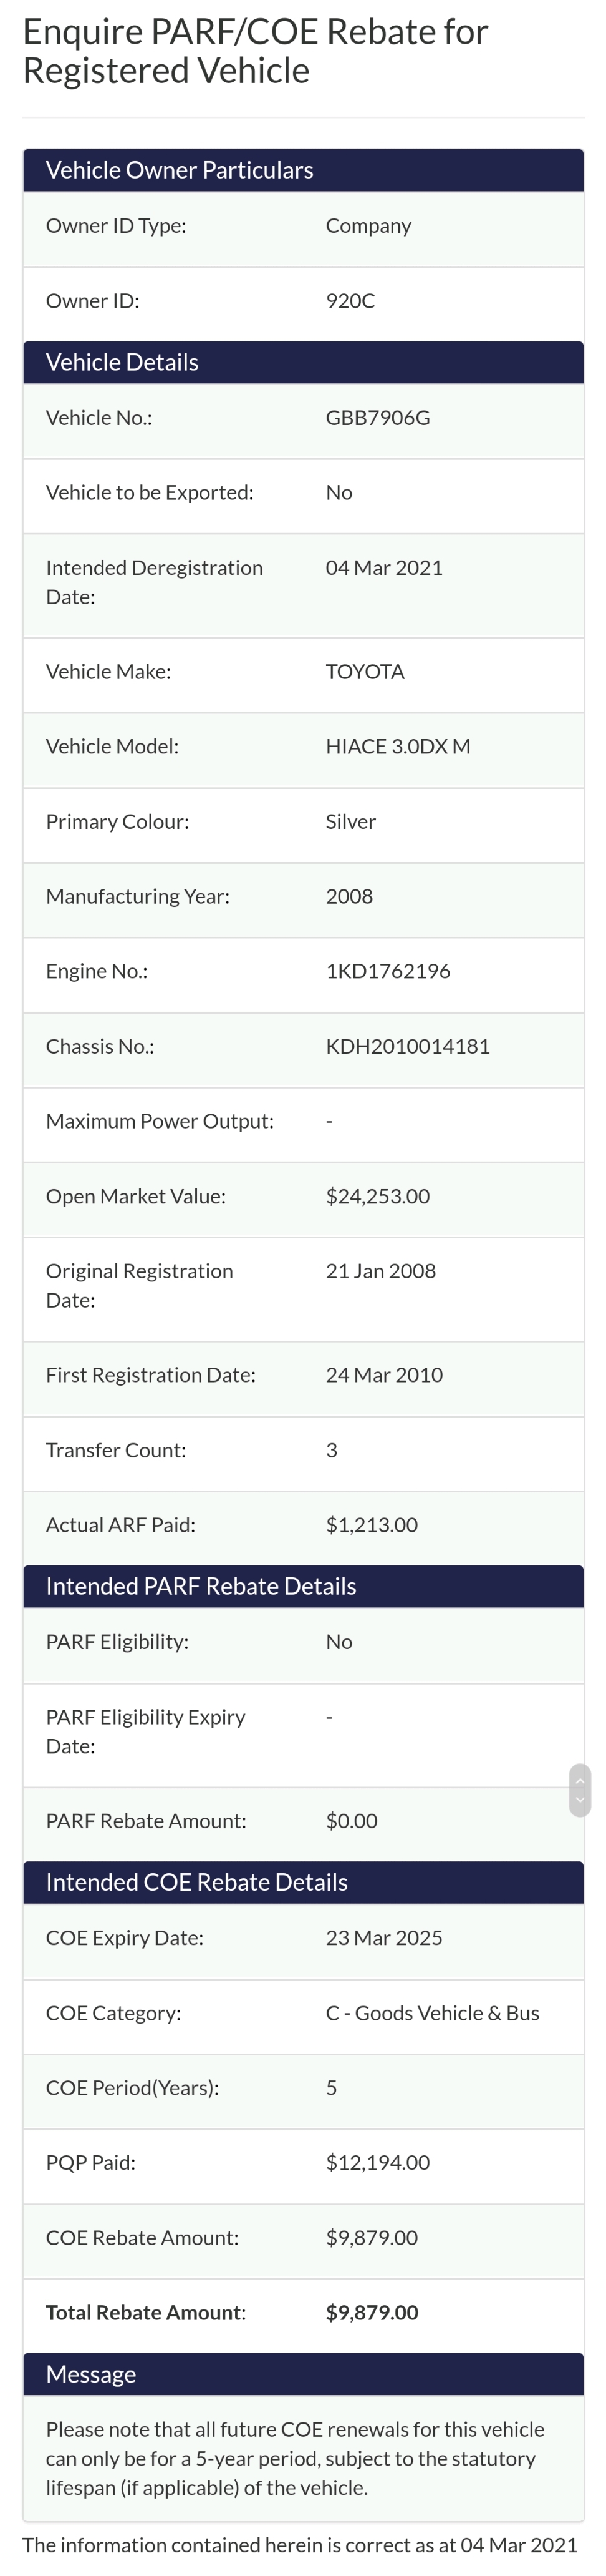Select vehicle number GBB7906G
Viewport: 606px width, 2576px height.
[x=377, y=418]
